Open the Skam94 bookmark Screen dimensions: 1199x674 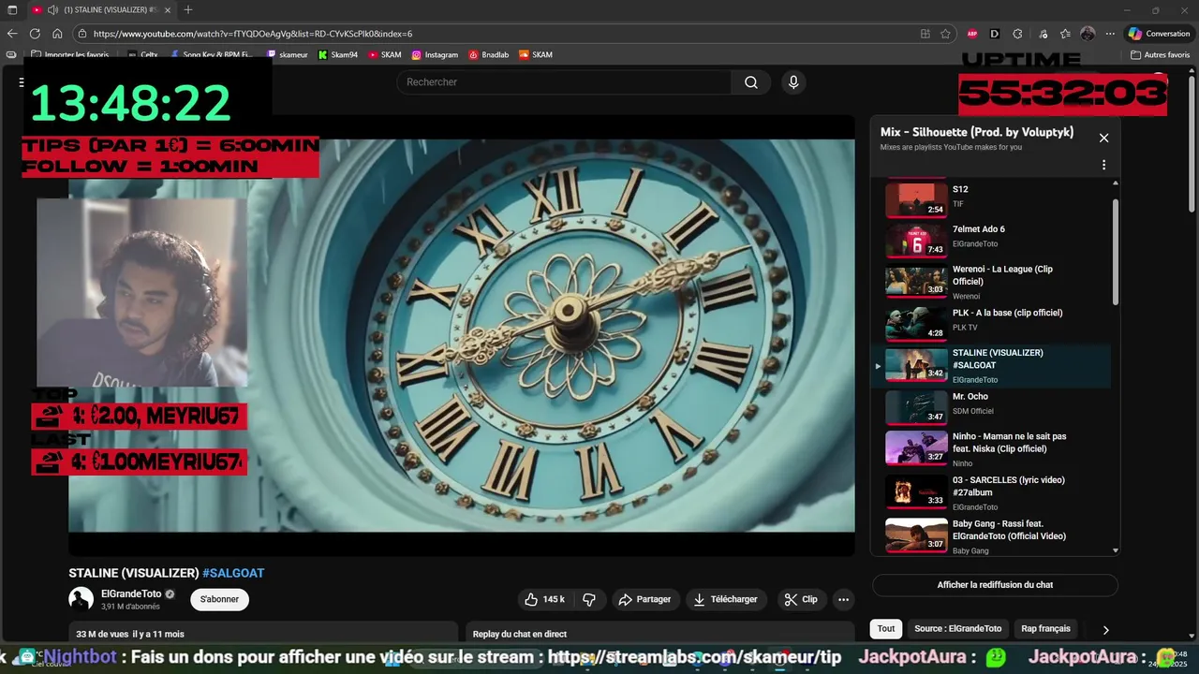(338, 55)
